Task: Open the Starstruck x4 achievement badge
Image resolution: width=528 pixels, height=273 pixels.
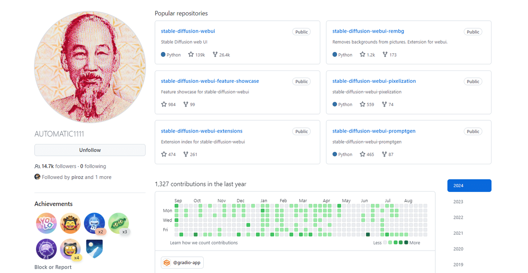Action: [70, 249]
